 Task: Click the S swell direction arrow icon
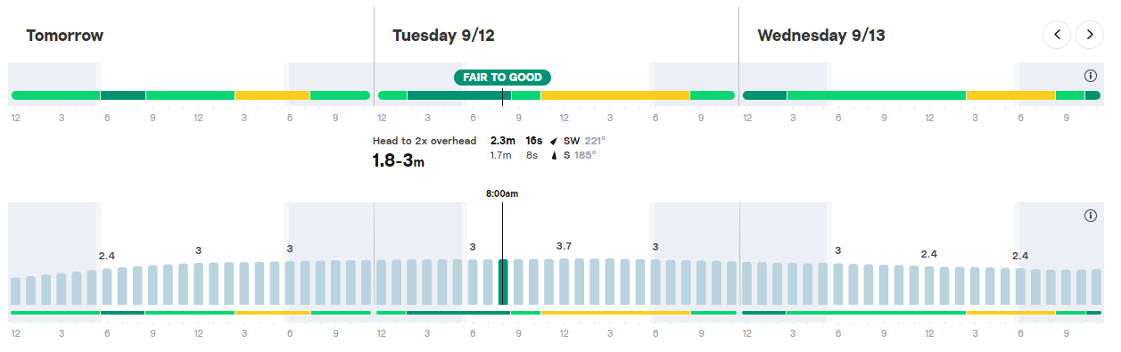click(555, 155)
